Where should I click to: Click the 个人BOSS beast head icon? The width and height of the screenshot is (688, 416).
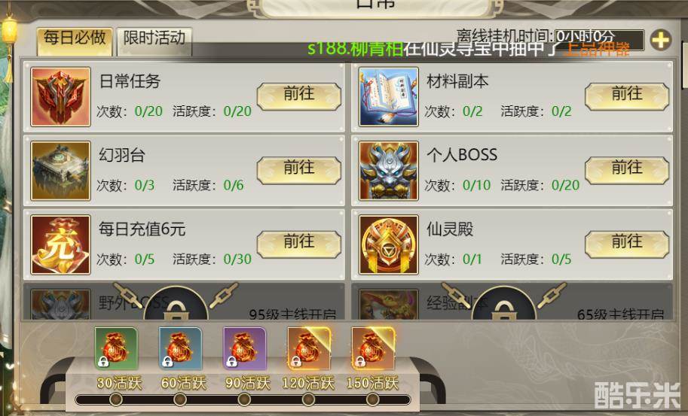pos(388,171)
